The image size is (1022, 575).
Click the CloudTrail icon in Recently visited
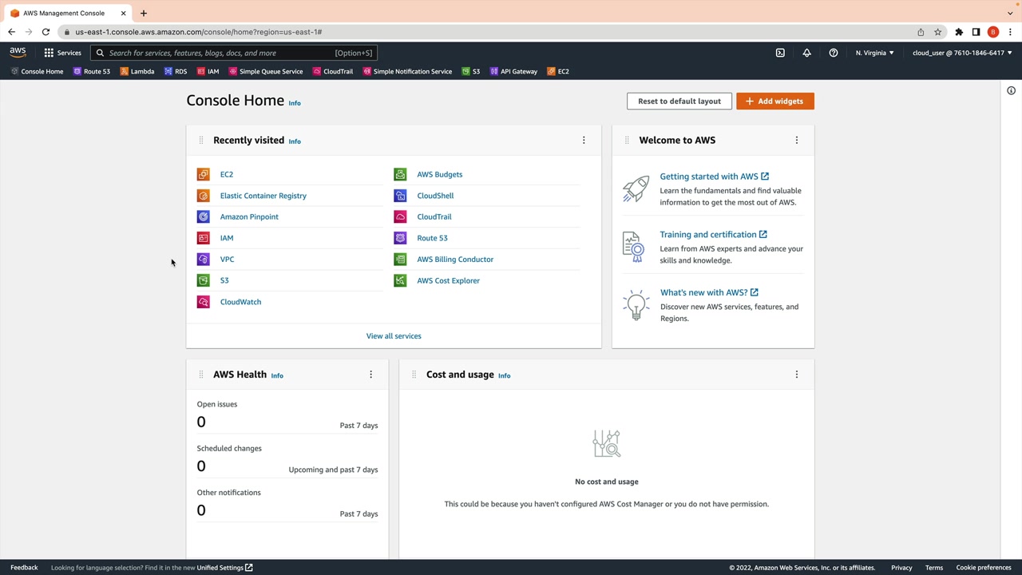click(400, 216)
